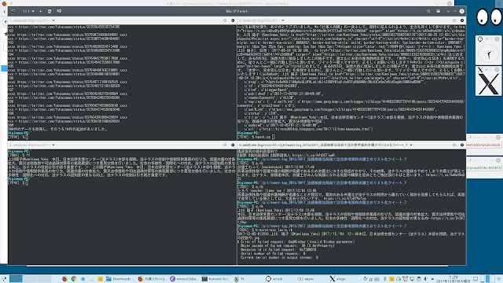This screenshot has width=503, height=283.
Task: Switch to xclock task in taskbar
Action: pos(280,279)
